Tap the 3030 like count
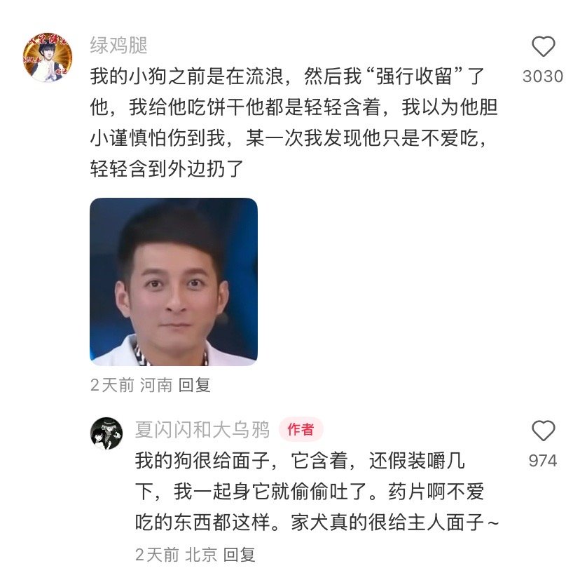The image size is (580, 580). pos(543,76)
